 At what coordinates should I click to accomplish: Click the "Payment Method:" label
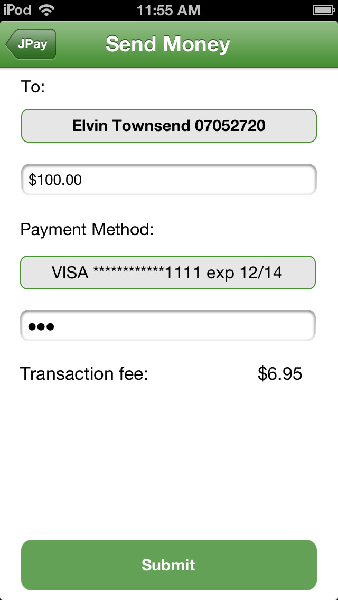click(87, 229)
